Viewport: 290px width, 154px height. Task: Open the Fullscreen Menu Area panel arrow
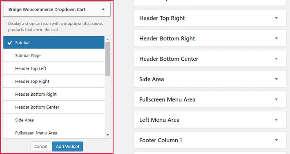pos(276,99)
